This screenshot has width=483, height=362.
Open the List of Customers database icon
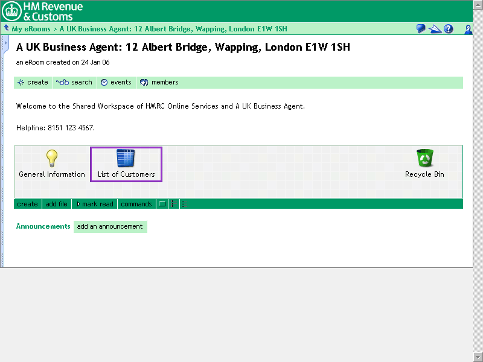click(x=126, y=158)
